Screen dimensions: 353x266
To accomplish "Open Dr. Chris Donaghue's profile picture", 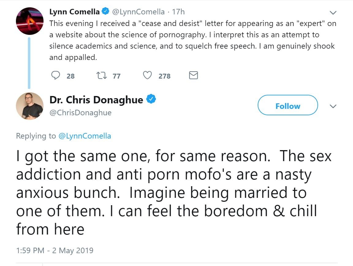I will (29, 106).
